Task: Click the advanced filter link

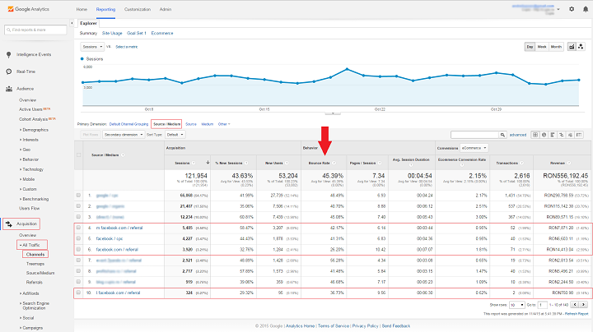Action: click(x=517, y=134)
